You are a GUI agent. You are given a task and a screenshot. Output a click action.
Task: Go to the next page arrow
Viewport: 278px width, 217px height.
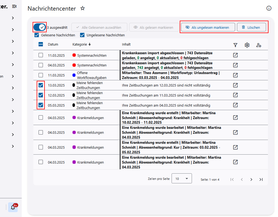(251, 179)
